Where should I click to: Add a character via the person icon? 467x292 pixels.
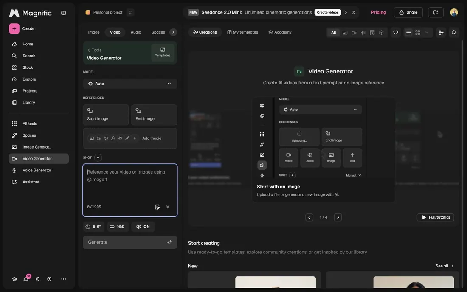[x=113, y=138]
